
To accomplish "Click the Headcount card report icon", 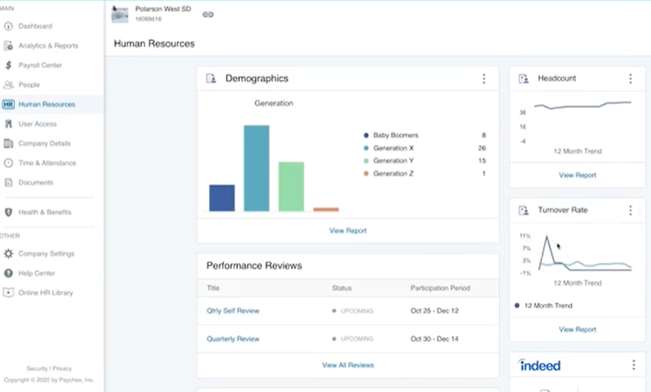I will (x=524, y=78).
